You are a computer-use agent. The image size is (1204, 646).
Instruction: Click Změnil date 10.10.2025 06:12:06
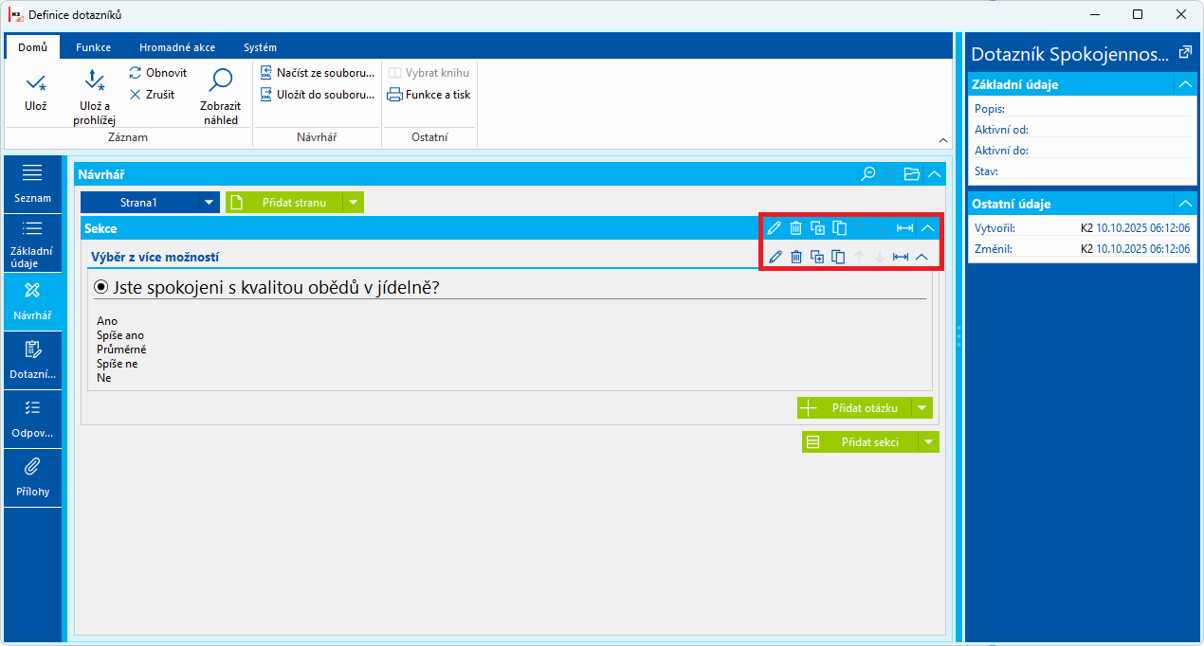click(x=1143, y=249)
